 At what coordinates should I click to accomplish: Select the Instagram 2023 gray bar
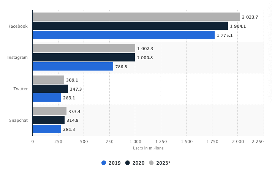[x=84, y=48]
